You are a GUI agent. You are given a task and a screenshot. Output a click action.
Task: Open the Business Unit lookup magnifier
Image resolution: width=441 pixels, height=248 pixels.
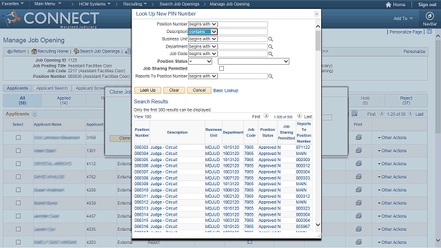click(270, 39)
